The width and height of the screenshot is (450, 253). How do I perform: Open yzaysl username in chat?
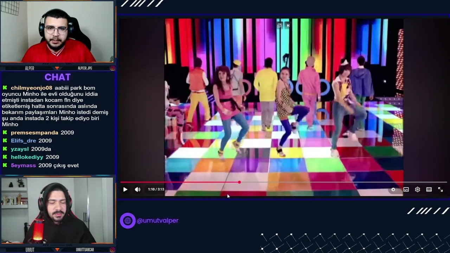click(x=20, y=149)
